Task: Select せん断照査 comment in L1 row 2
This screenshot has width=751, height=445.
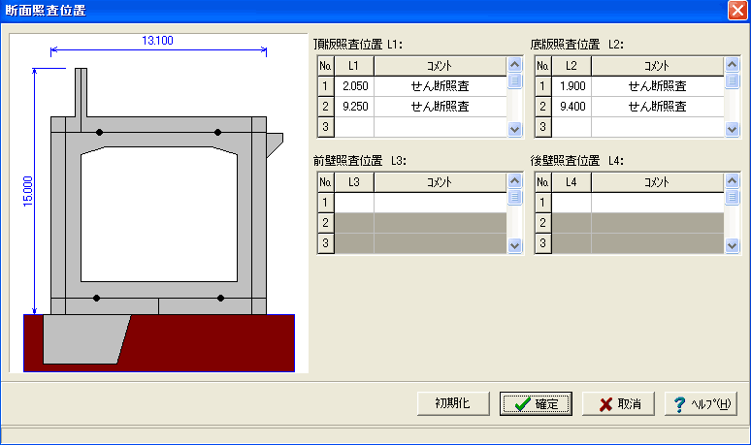Action: point(441,107)
